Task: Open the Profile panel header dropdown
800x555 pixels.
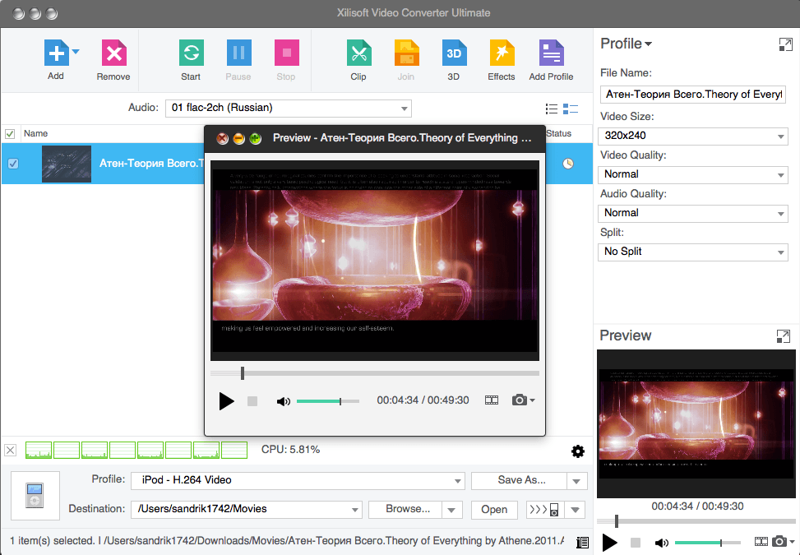Action: 626,44
